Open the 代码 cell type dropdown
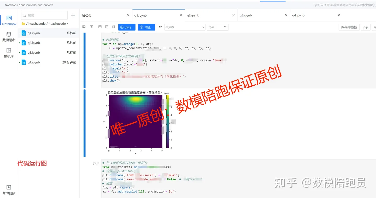The image size is (376, 198). pos(218,27)
